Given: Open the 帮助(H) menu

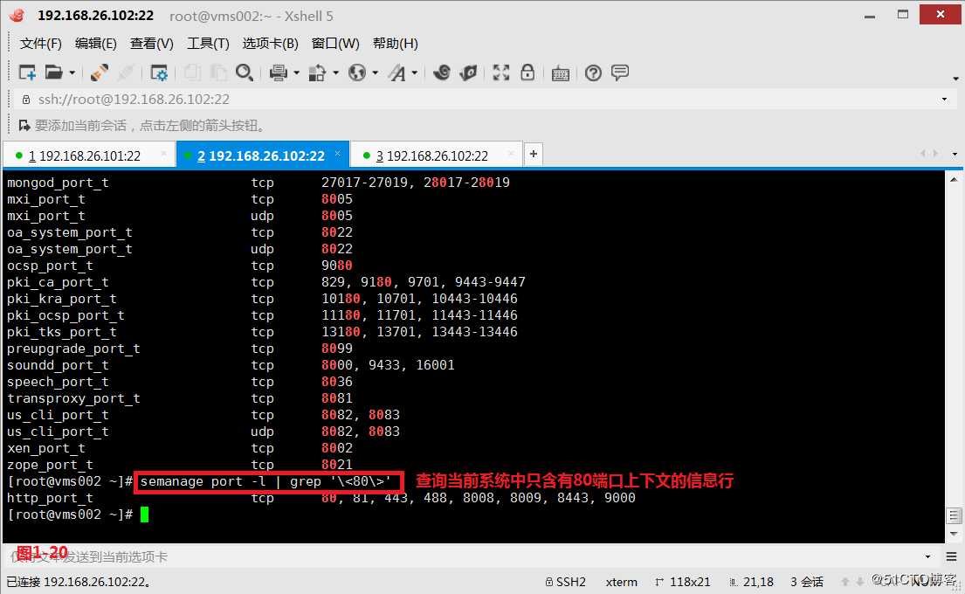Looking at the screenshot, I should [395, 43].
